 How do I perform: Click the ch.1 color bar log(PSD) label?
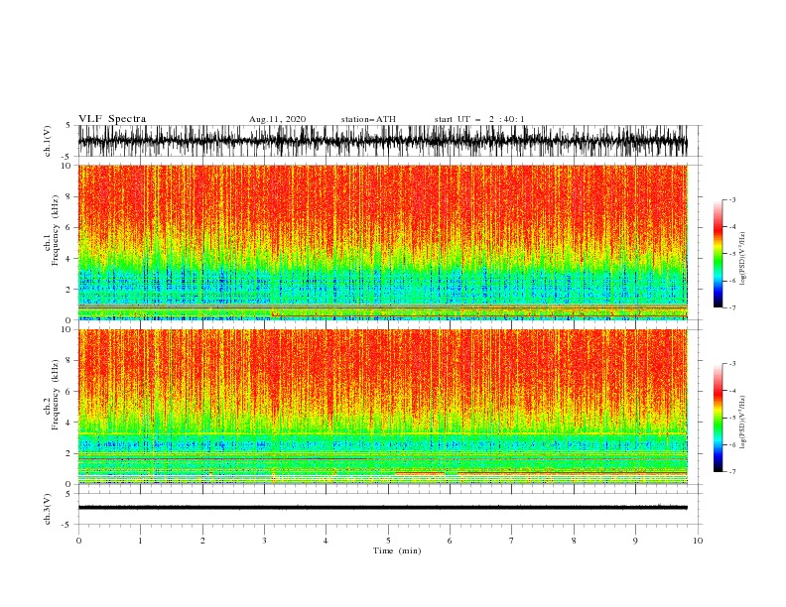point(742,259)
